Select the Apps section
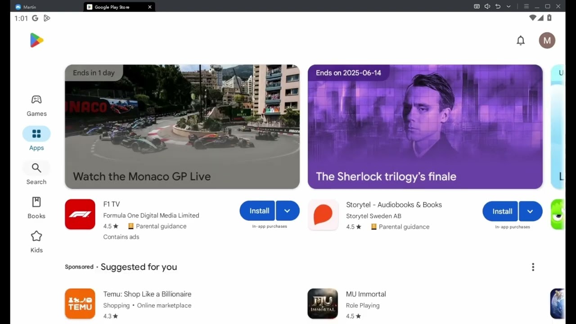The image size is (576, 324). [x=36, y=139]
